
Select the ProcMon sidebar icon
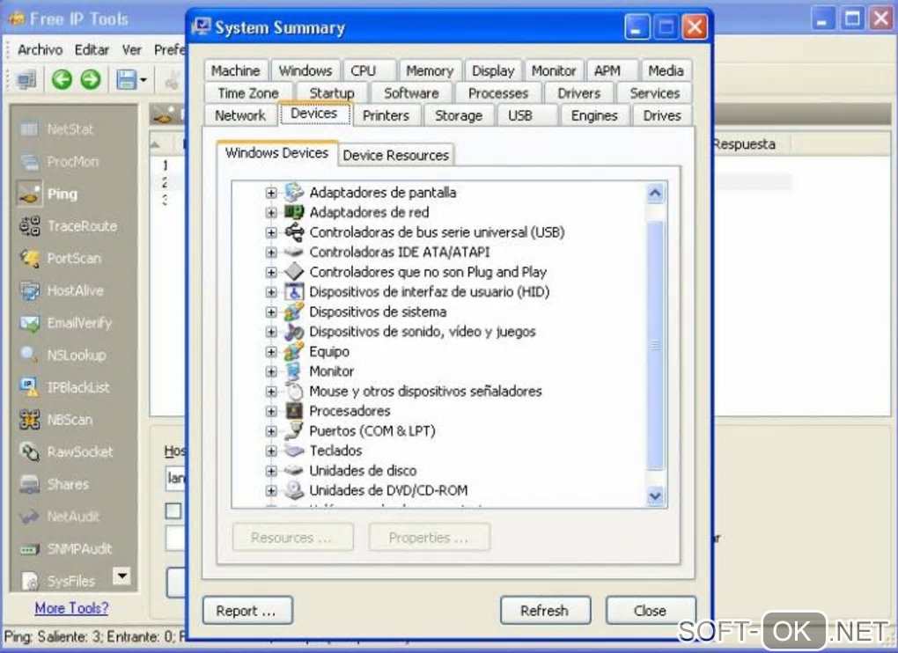29,162
